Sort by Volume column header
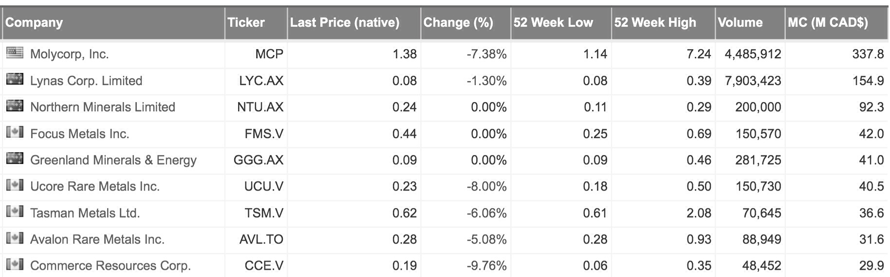This screenshot has height=277, width=890. [740, 23]
